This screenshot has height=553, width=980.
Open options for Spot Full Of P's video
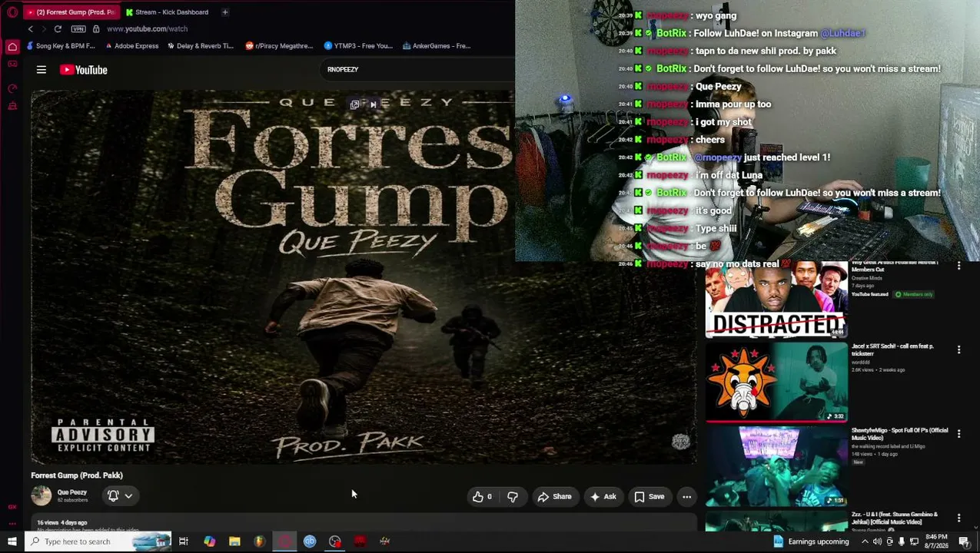click(x=958, y=434)
